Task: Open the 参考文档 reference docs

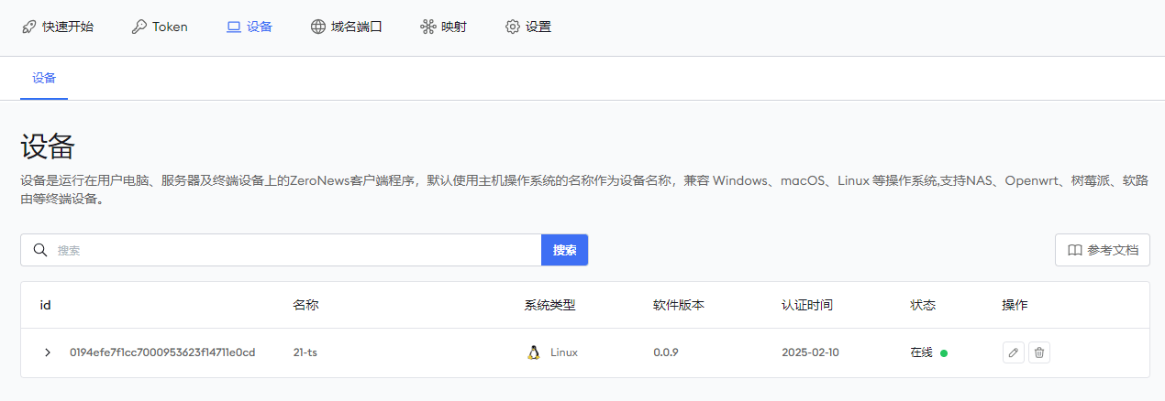Action: point(1103,250)
